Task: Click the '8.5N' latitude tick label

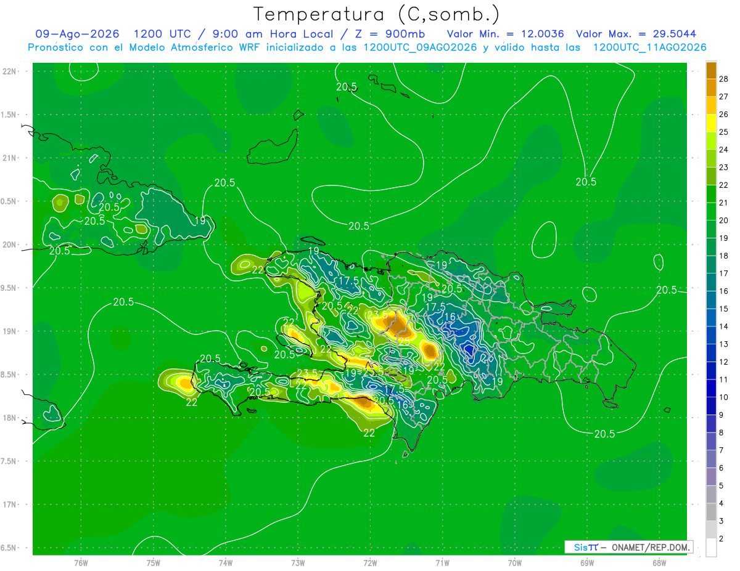Action: tap(9, 375)
